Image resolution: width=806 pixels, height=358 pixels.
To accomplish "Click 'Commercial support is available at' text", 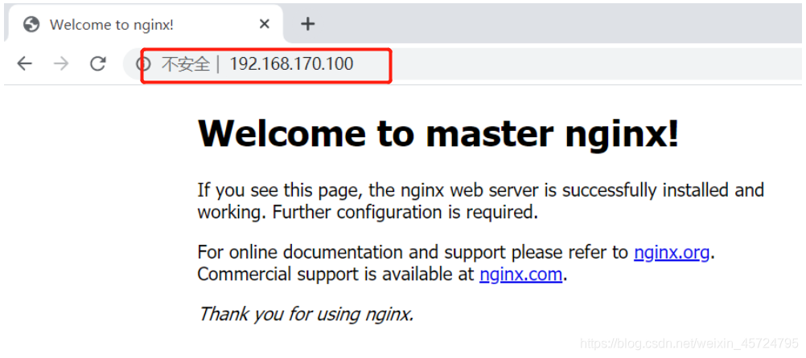I will click(335, 275).
